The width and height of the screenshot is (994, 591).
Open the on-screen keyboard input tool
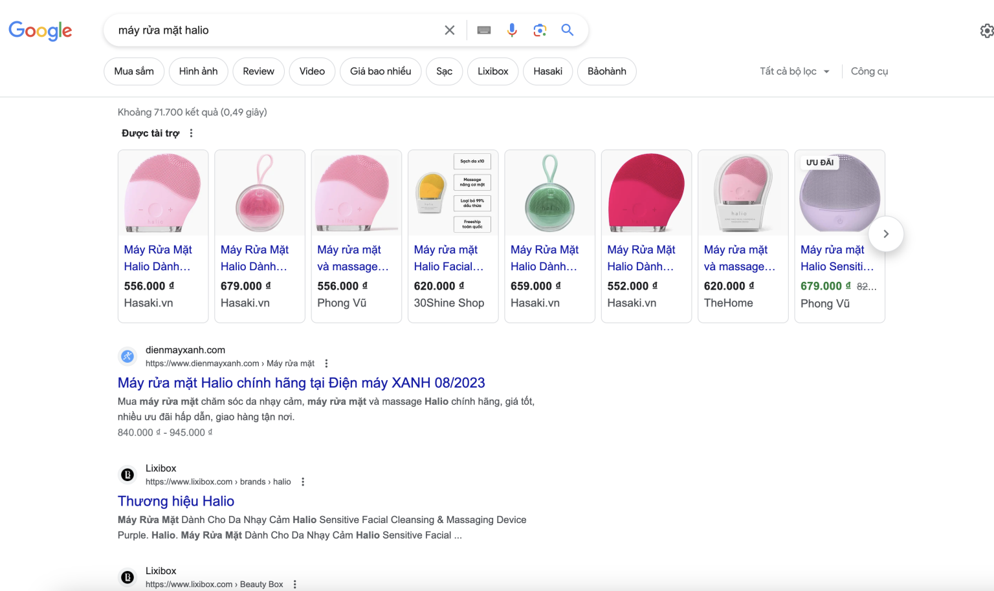click(x=483, y=30)
